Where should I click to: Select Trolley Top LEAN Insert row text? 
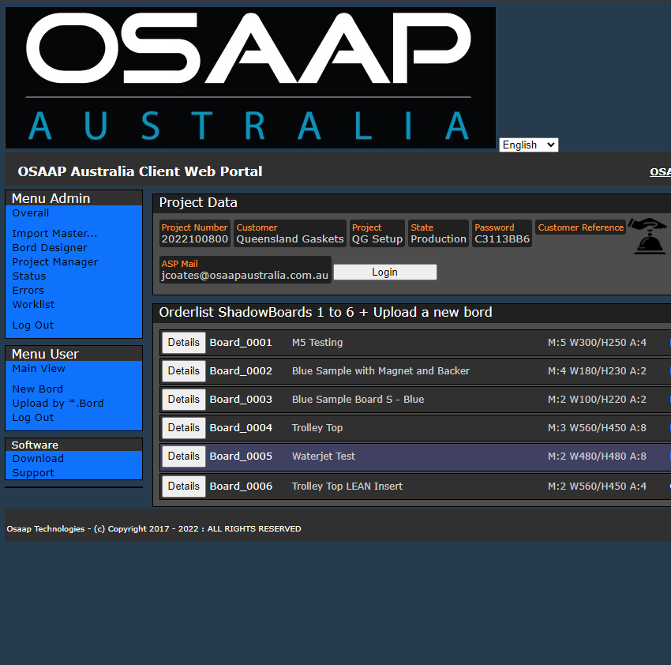[347, 486]
